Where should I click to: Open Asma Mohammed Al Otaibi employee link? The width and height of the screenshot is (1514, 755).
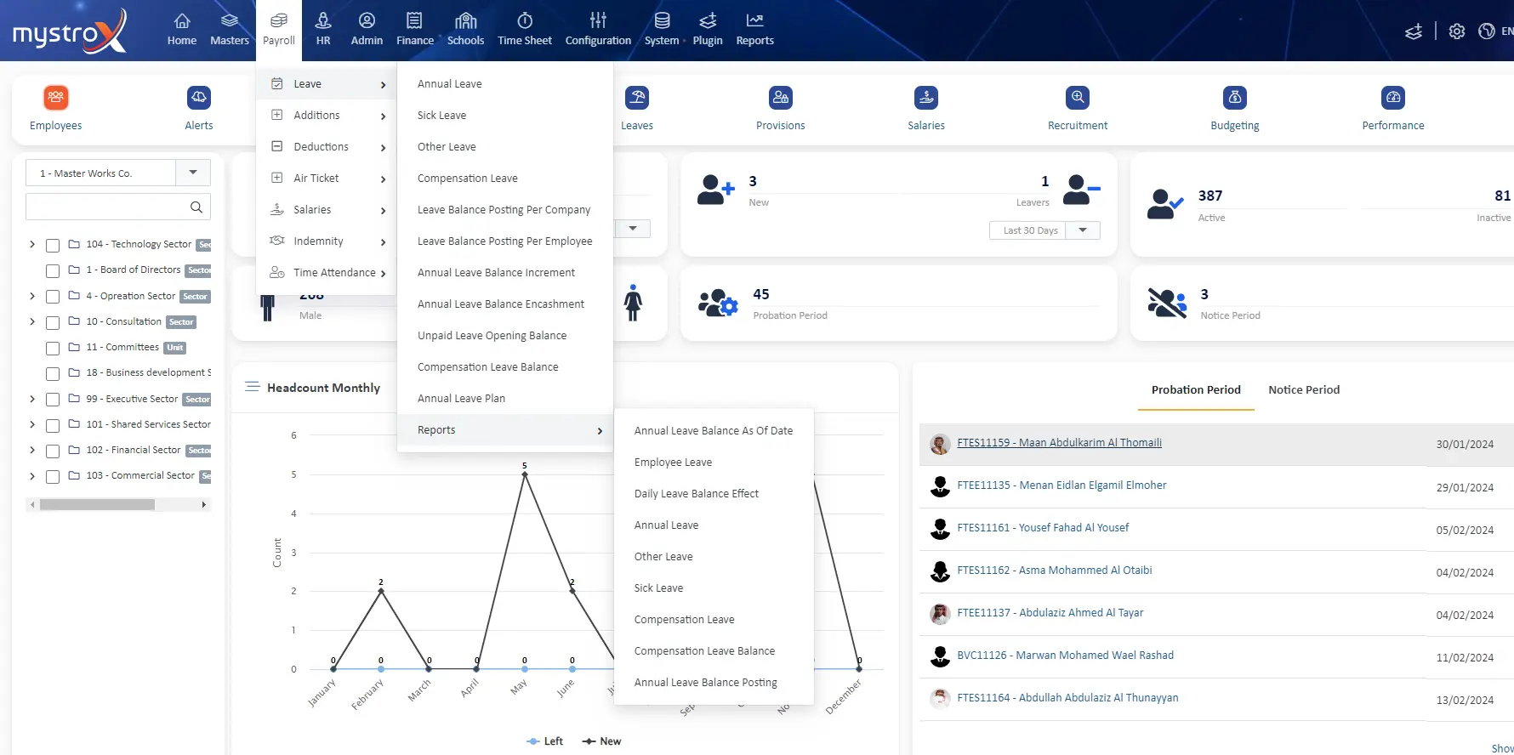(x=1054, y=571)
